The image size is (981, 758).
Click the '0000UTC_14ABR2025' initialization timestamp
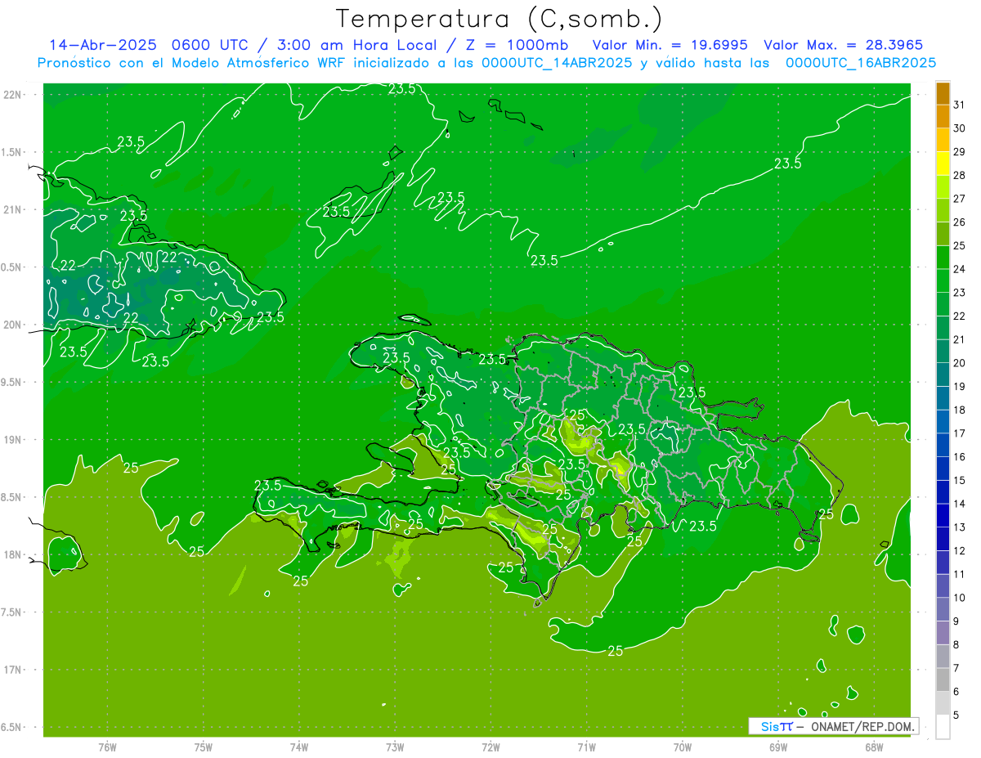click(x=557, y=63)
